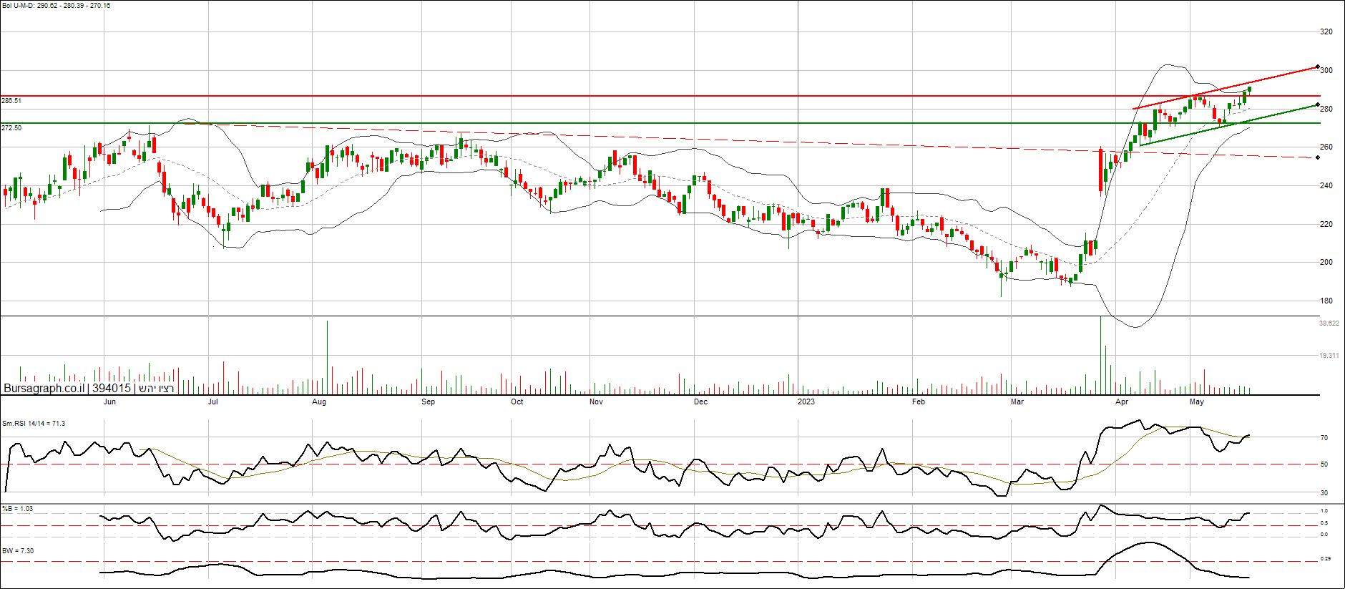The height and width of the screenshot is (589, 1345).
Task: Click the 286.51 resistance price label
Action: pos(11,101)
